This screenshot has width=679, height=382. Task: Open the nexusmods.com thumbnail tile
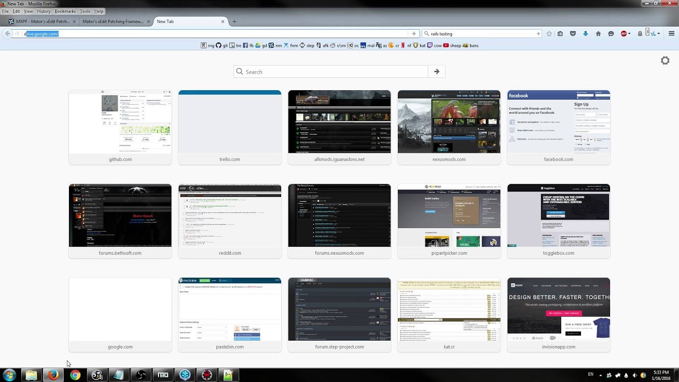pyautogui.click(x=449, y=127)
